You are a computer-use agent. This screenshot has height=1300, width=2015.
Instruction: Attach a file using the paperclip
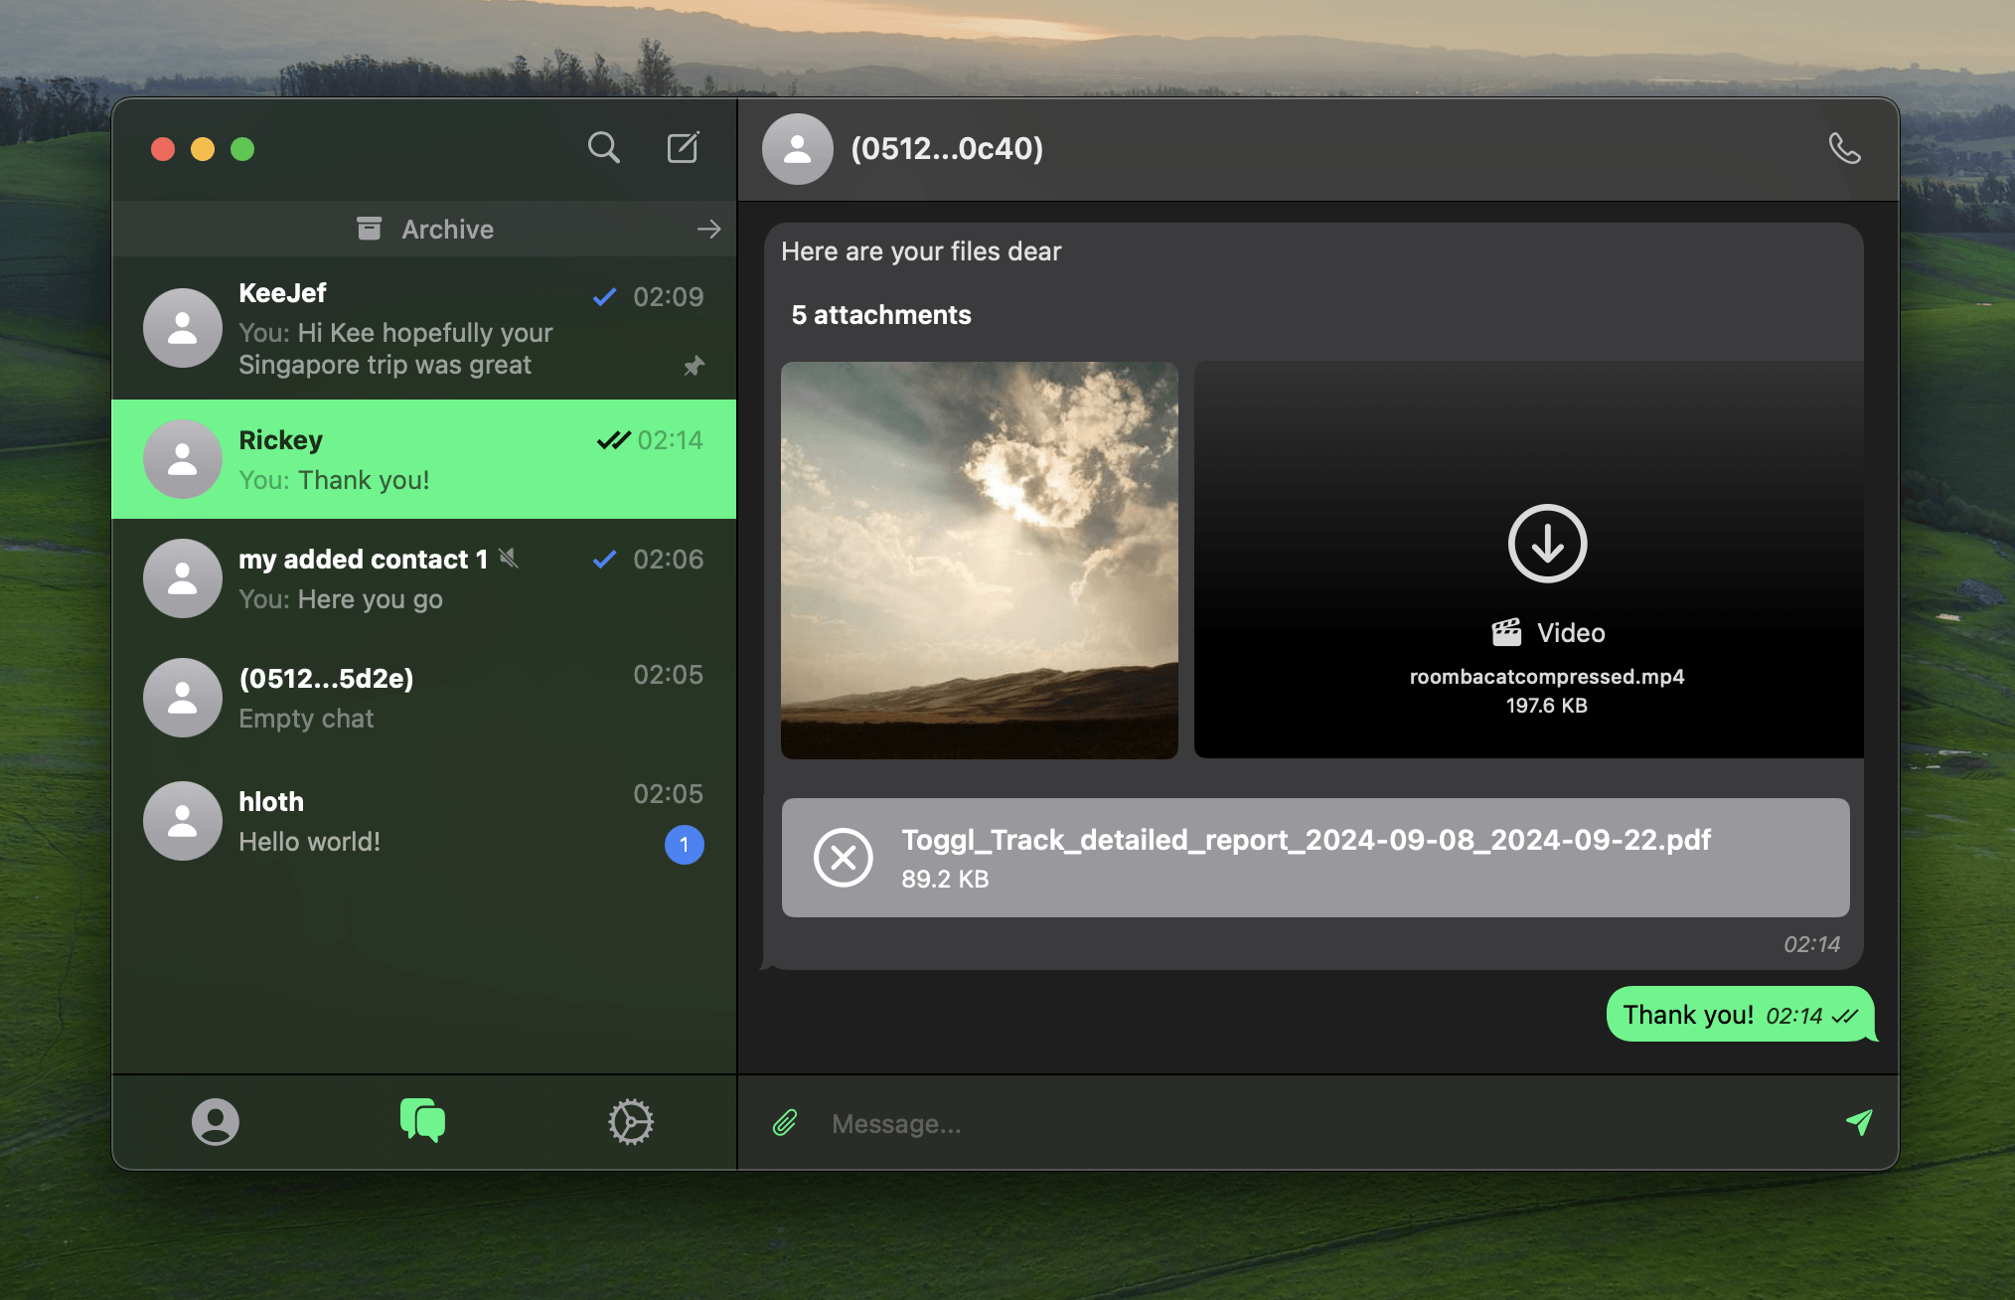(784, 1122)
